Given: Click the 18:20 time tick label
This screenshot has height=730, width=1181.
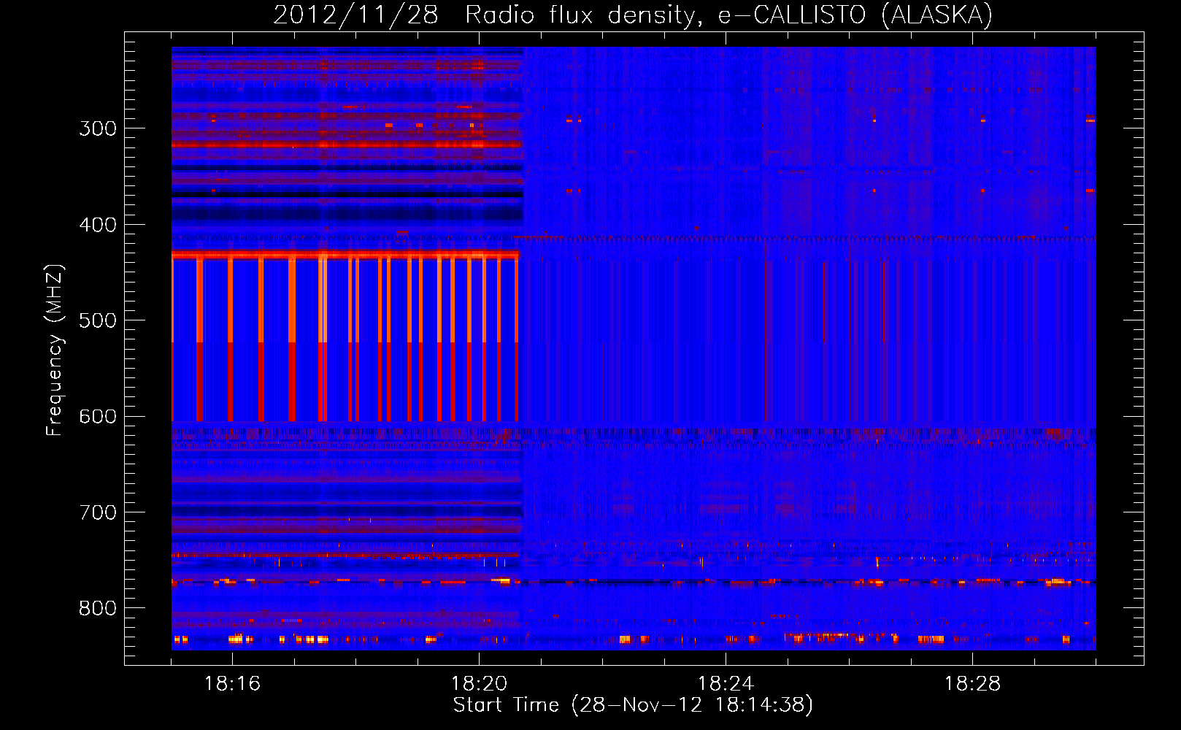Looking at the screenshot, I should click(x=479, y=684).
